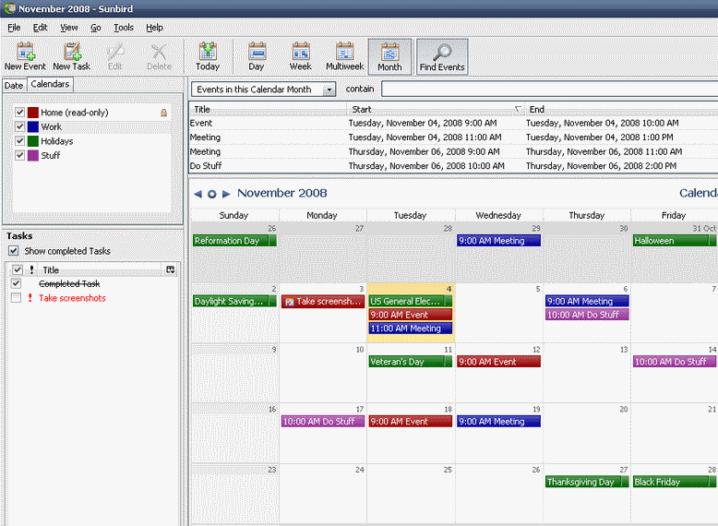Select the Halloween event
Screen dimensions: 718x526
point(675,241)
